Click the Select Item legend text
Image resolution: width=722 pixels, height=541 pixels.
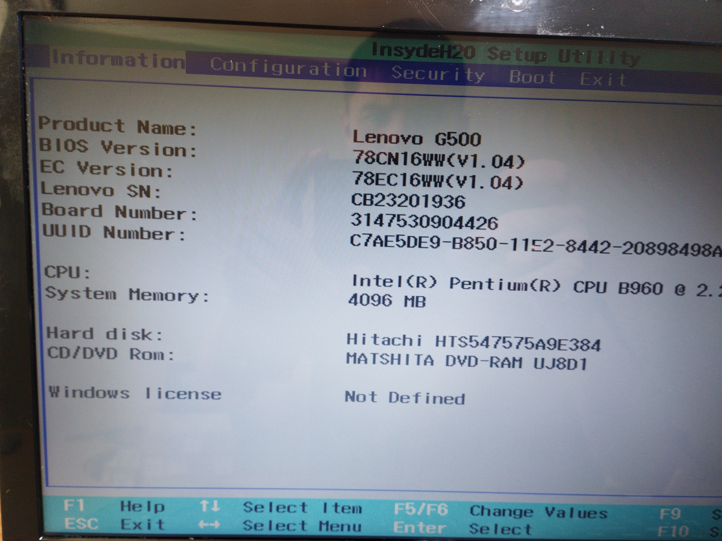302,508
